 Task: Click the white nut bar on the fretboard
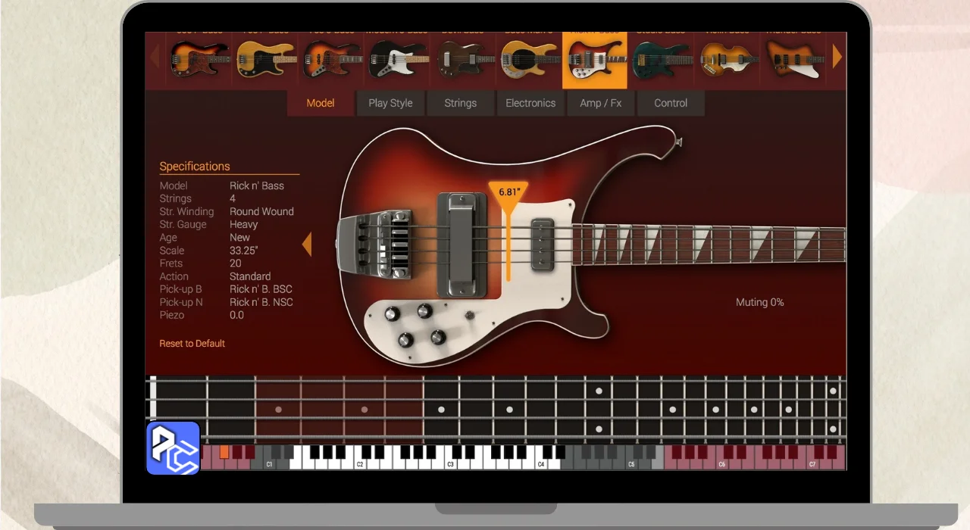(x=153, y=398)
